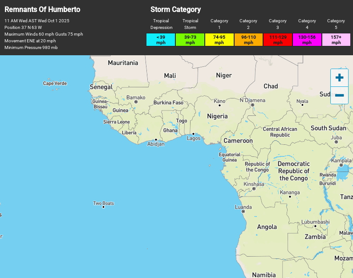The height and width of the screenshot is (278, 353).
Task: Click the Bamako city marker
Action: [x=136, y=102]
